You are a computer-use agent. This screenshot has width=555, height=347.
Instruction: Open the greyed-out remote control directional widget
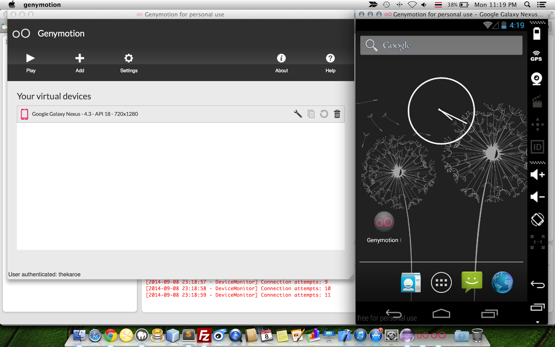tap(537, 124)
